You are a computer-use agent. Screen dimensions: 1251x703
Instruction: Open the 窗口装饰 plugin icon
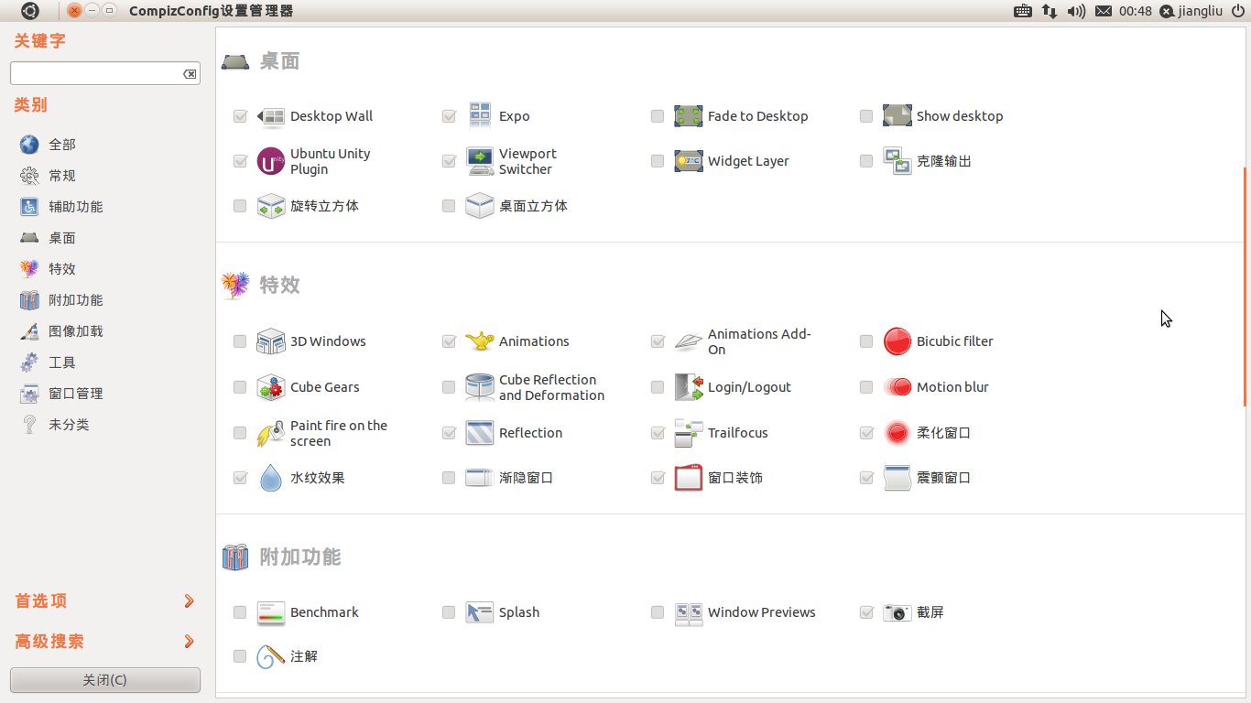pyautogui.click(x=689, y=478)
